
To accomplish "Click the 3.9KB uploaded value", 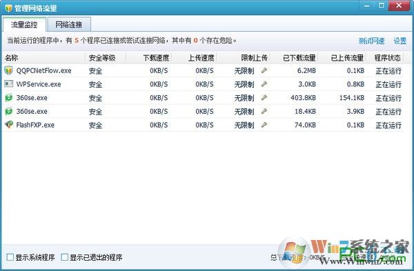I will [x=355, y=111].
